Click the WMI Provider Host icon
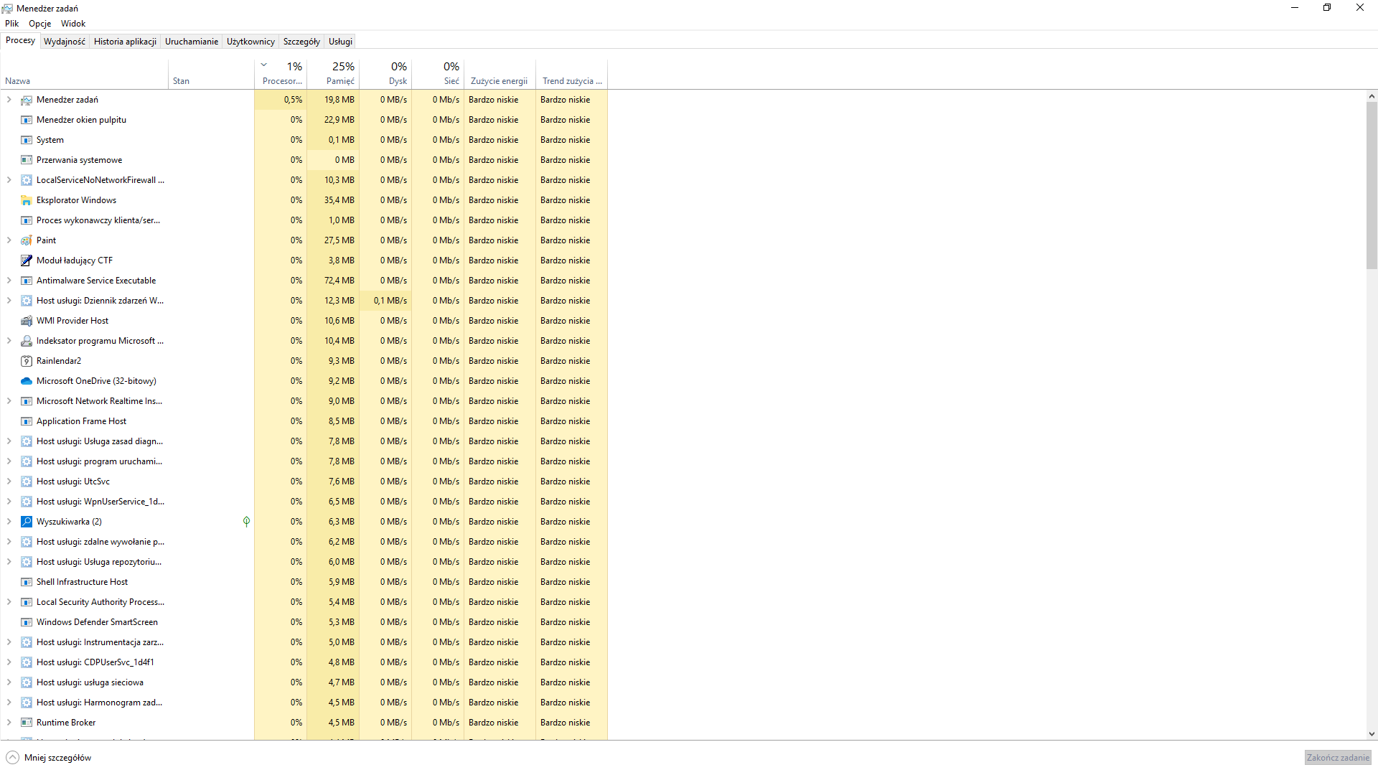 tap(27, 321)
